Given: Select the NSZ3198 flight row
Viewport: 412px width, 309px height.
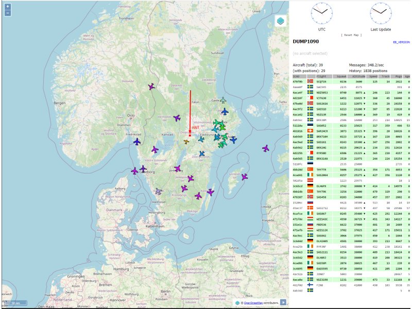Looking at the screenshot, I should click(x=351, y=279).
